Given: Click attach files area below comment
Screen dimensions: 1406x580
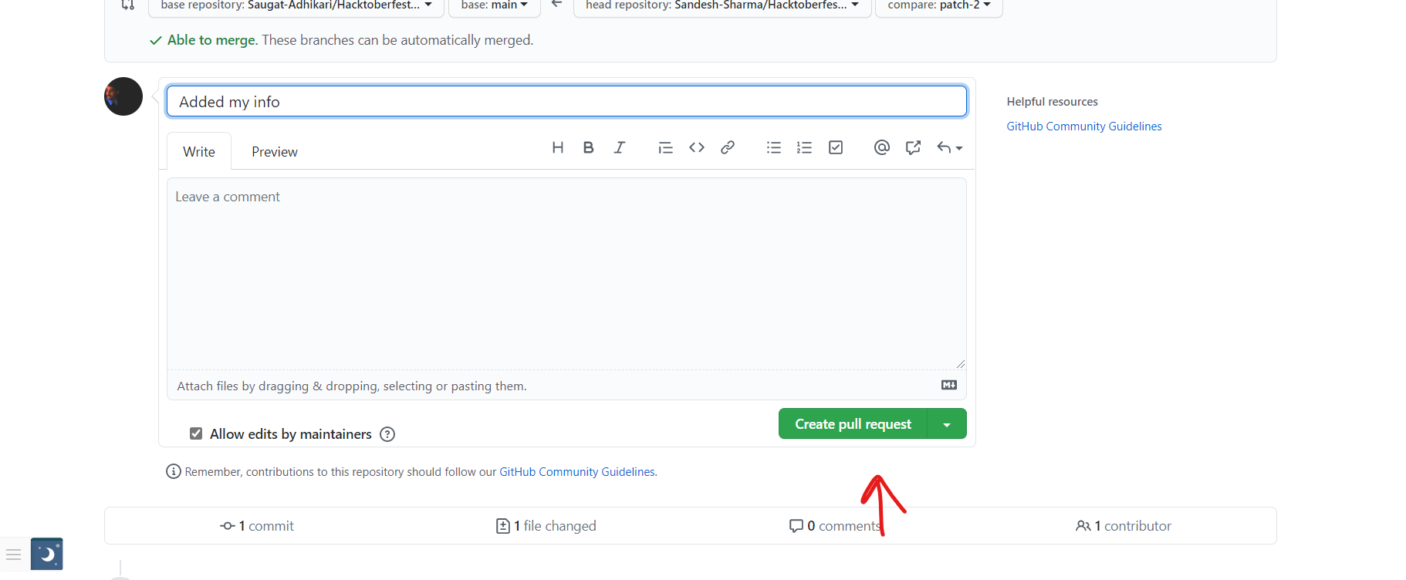Looking at the screenshot, I should pos(566,386).
